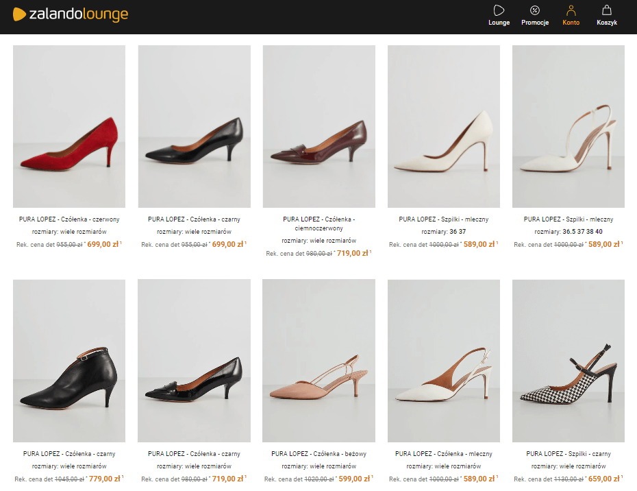This screenshot has width=637, height=491.
Task: Open 'PURA LOPEZ - Czółenka - czerwony' link
Action: tap(68, 220)
